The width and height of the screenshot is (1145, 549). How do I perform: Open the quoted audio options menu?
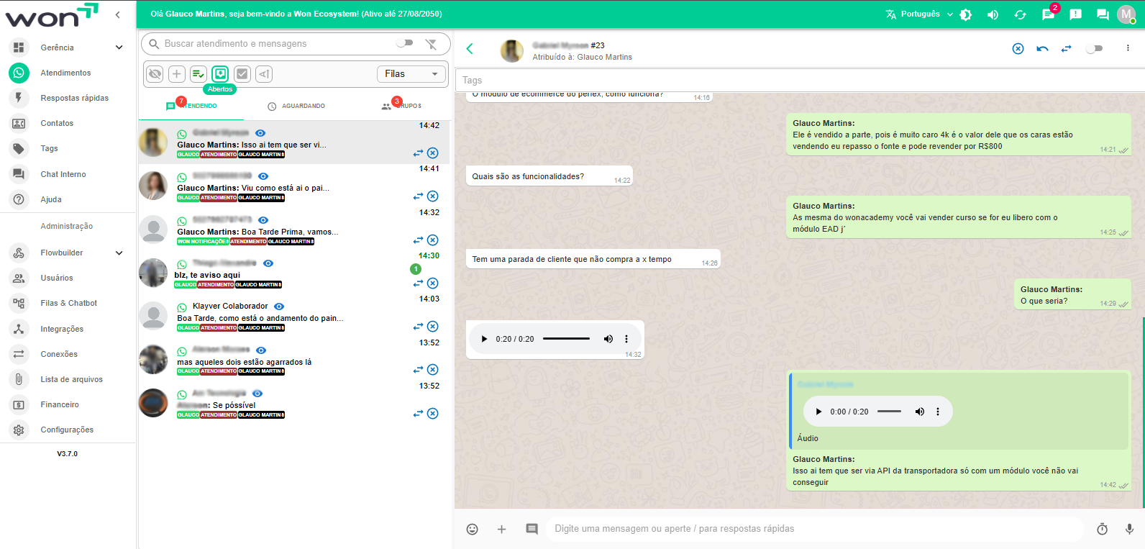point(938,412)
